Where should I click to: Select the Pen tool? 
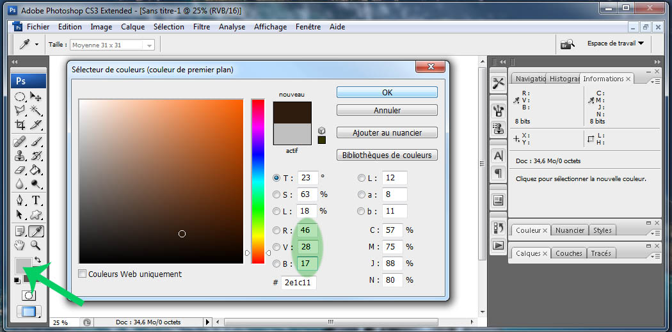coord(20,200)
